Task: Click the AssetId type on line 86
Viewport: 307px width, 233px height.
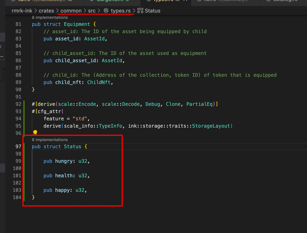Action: tap(112, 61)
